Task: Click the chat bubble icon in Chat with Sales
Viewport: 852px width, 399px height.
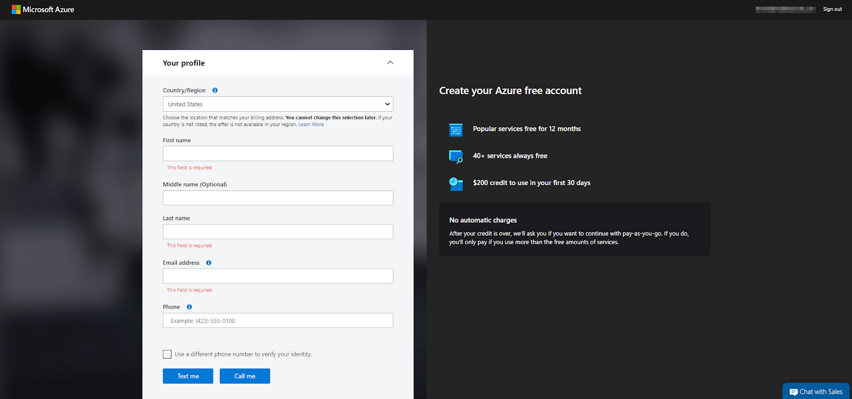Action: [x=793, y=392]
